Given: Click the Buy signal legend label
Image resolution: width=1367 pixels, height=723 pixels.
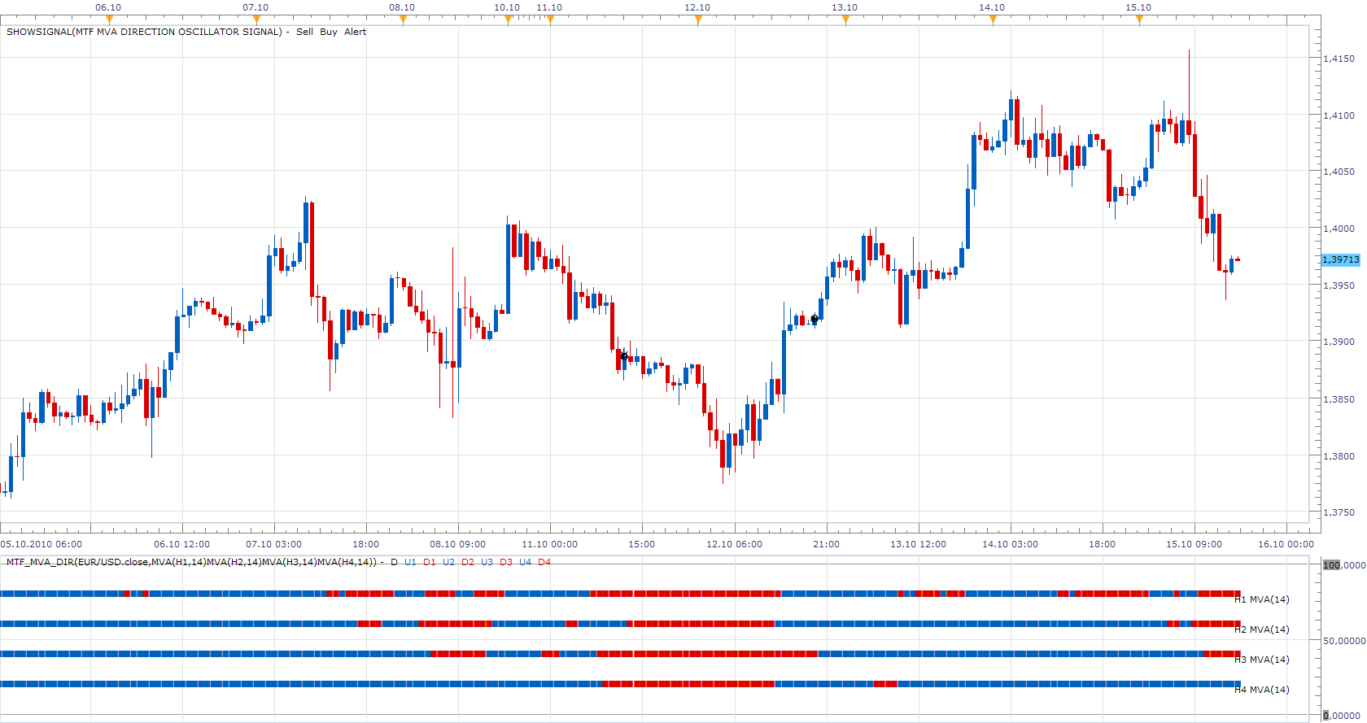Looking at the screenshot, I should point(329,32).
